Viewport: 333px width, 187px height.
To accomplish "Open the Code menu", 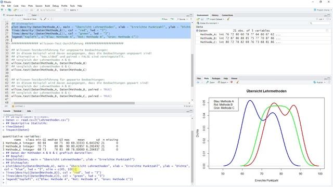I will click(16, 6).
